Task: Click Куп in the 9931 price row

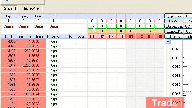Action: coord(54,61)
